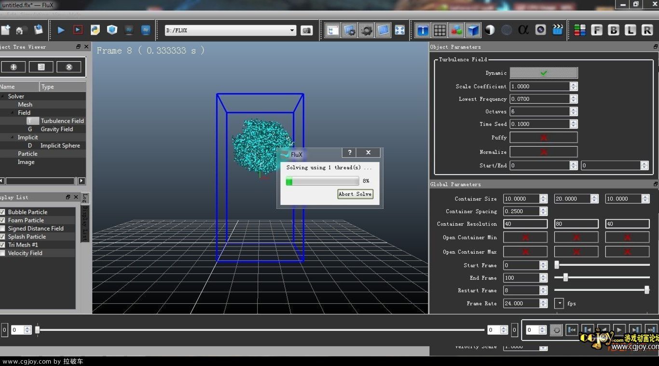
Task: Click the Abort Solve button
Action: pos(355,194)
